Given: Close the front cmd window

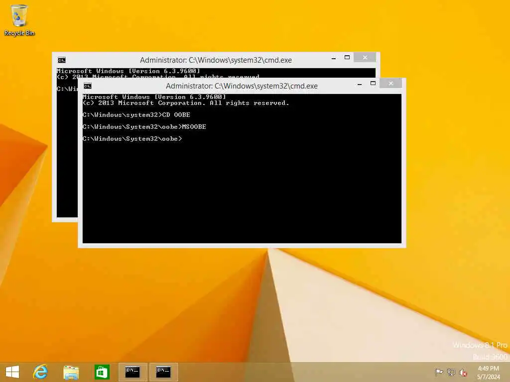Looking at the screenshot, I should pos(390,84).
